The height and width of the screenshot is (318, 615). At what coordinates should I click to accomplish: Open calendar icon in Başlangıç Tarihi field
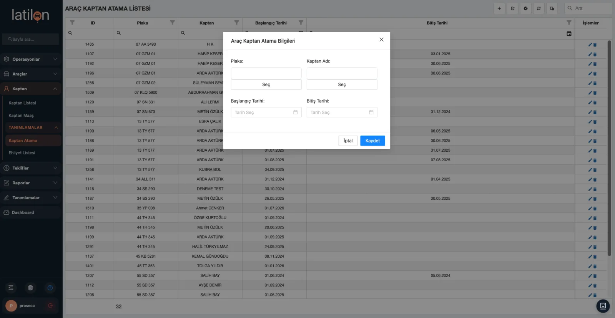[295, 112]
